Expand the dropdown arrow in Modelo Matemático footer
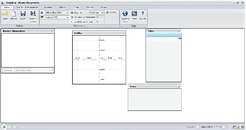The image size is (246, 130). (51, 70)
